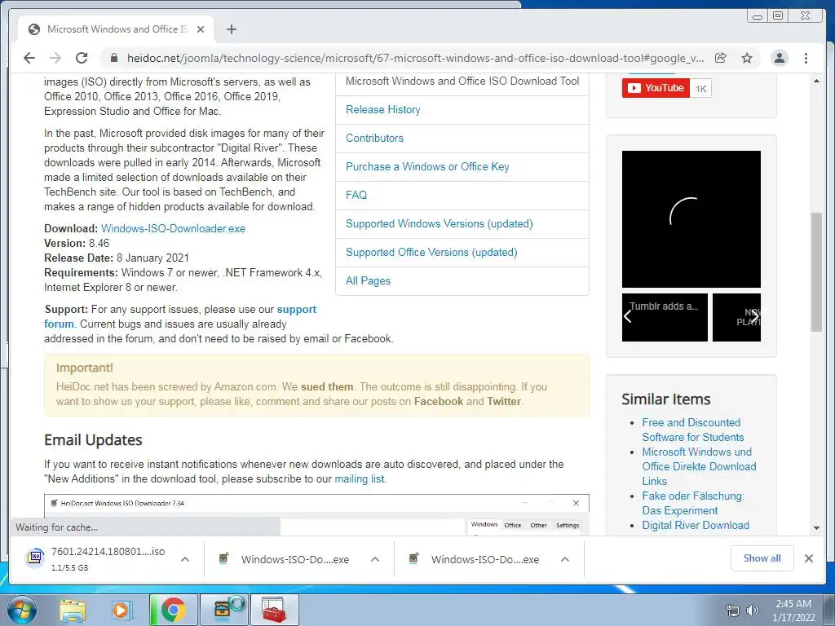Click the volume speaker tray icon
This screenshot has width=835, height=626.
tap(753, 611)
